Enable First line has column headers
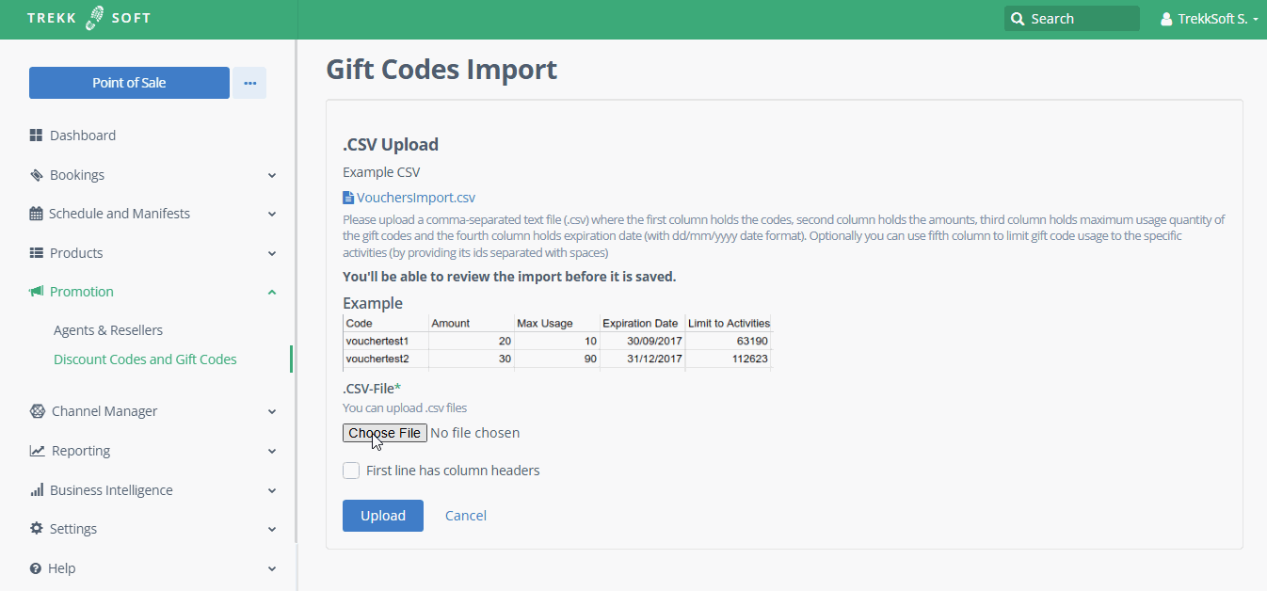The height and width of the screenshot is (591, 1267). click(350, 470)
